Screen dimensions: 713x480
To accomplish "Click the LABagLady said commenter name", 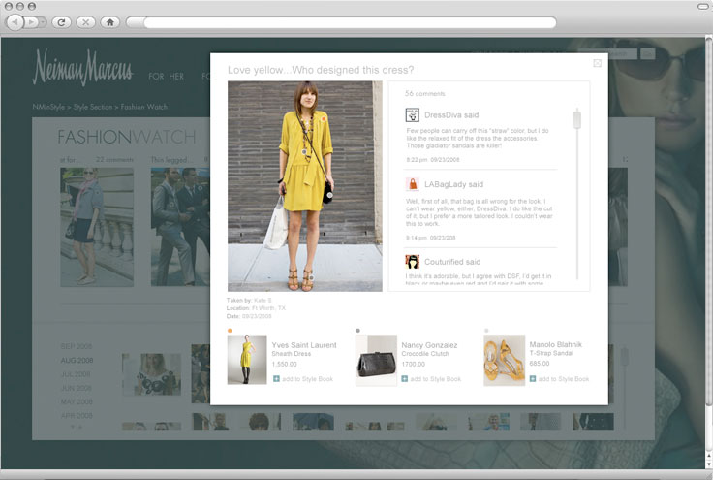I will coord(453,184).
